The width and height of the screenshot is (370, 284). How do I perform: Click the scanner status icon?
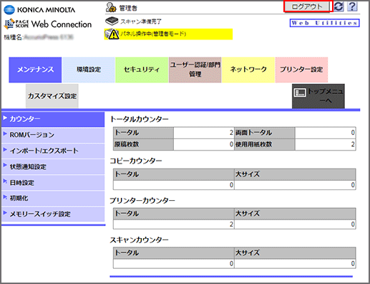click(112, 22)
